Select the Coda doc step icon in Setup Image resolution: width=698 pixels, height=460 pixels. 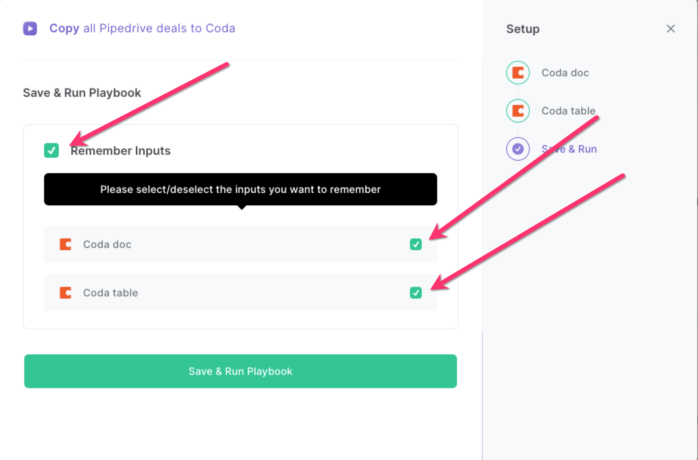518,73
